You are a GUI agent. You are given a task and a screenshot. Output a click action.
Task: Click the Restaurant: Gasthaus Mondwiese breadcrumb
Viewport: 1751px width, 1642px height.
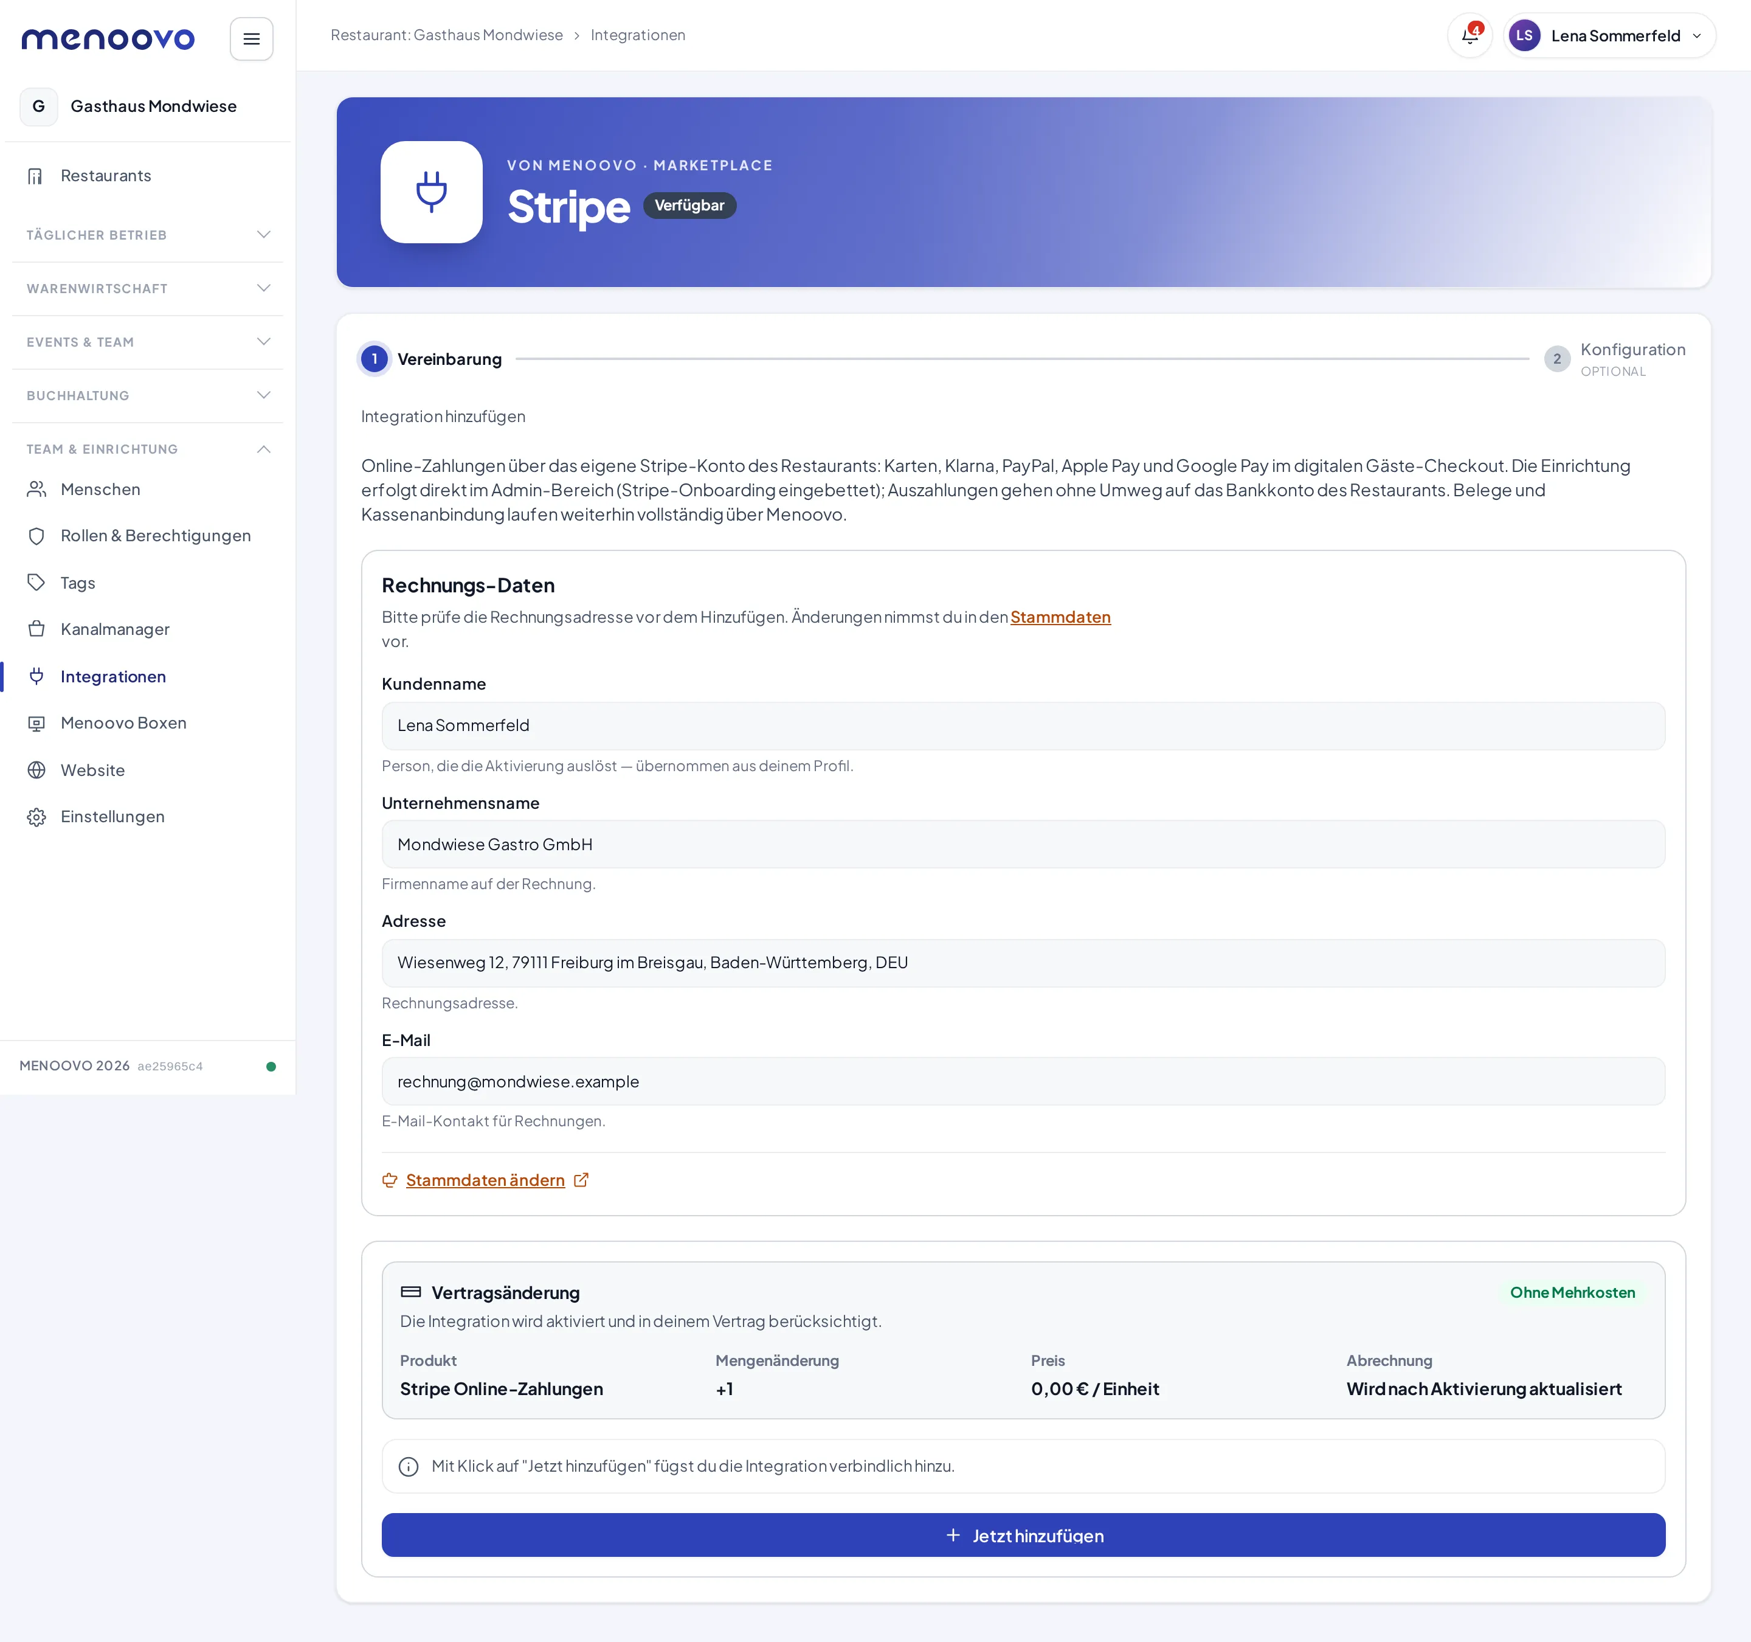[x=446, y=35]
